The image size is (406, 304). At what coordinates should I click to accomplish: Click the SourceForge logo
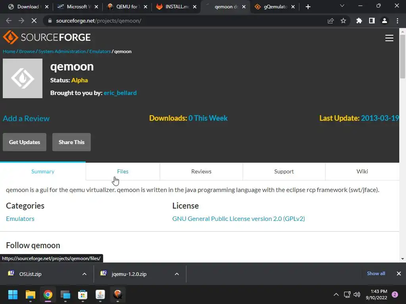click(47, 37)
